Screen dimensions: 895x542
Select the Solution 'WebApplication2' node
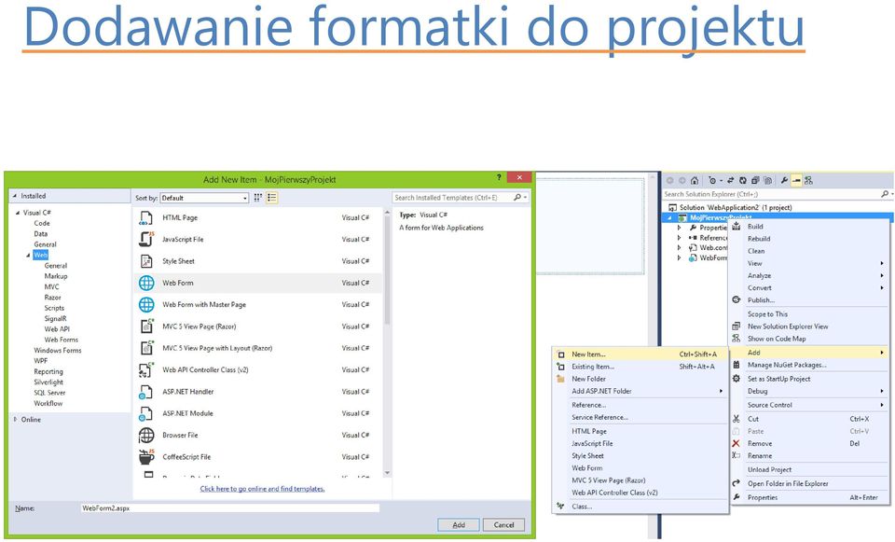pos(736,207)
